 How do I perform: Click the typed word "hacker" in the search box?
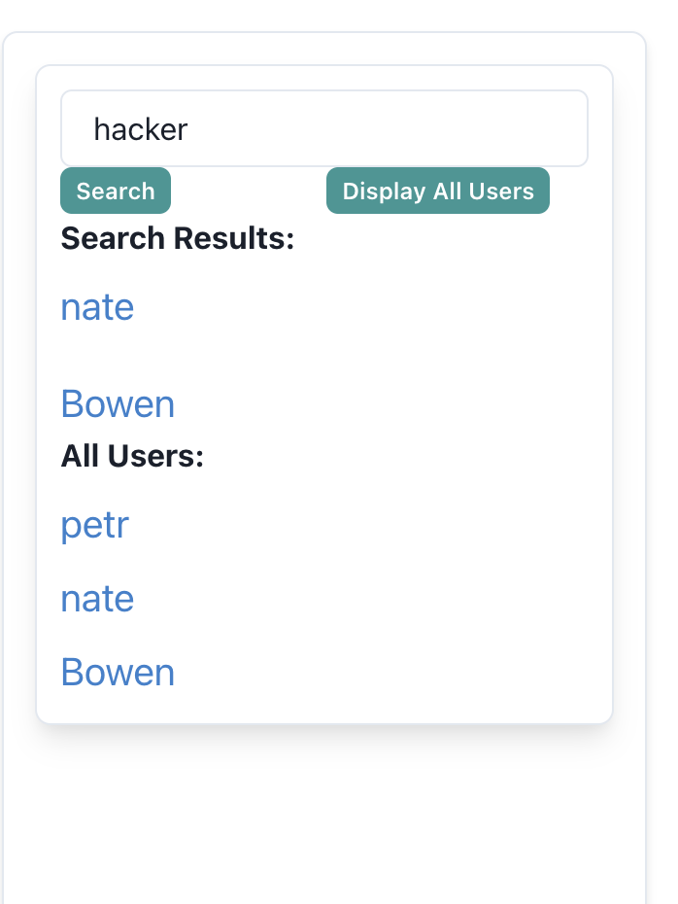pos(141,129)
